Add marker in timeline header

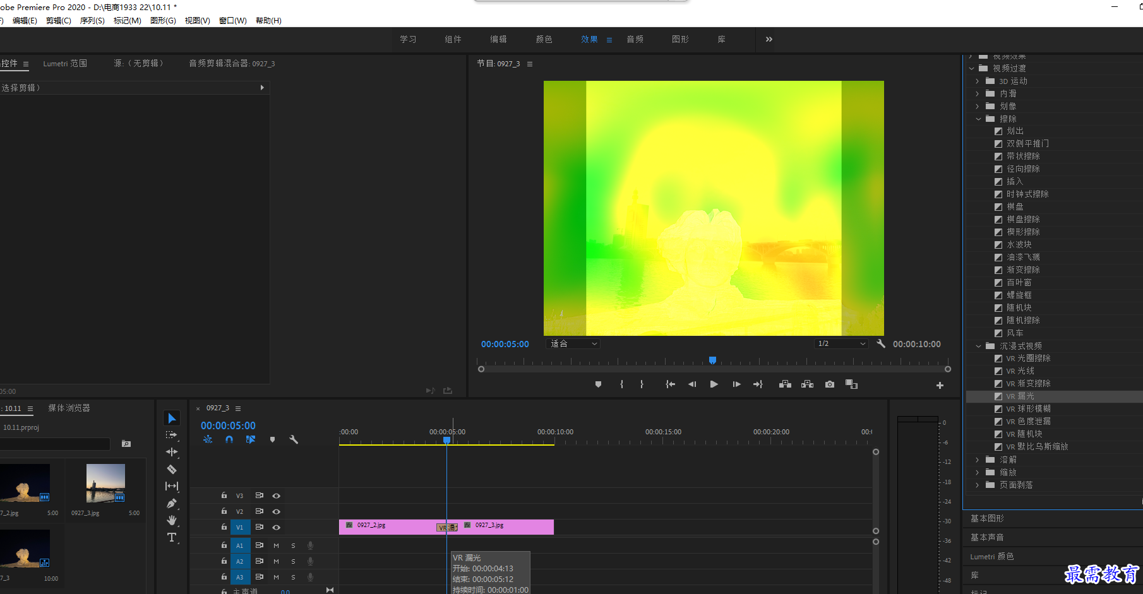coord(272,439)
